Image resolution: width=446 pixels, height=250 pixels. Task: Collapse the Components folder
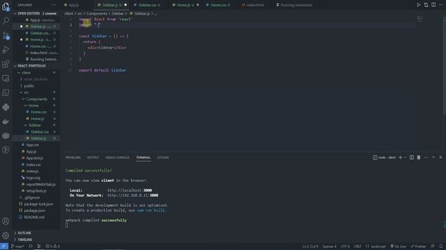tap(36, 99)
